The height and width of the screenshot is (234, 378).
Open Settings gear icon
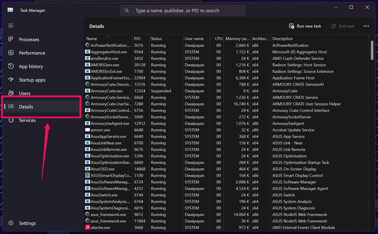[11, 223]
